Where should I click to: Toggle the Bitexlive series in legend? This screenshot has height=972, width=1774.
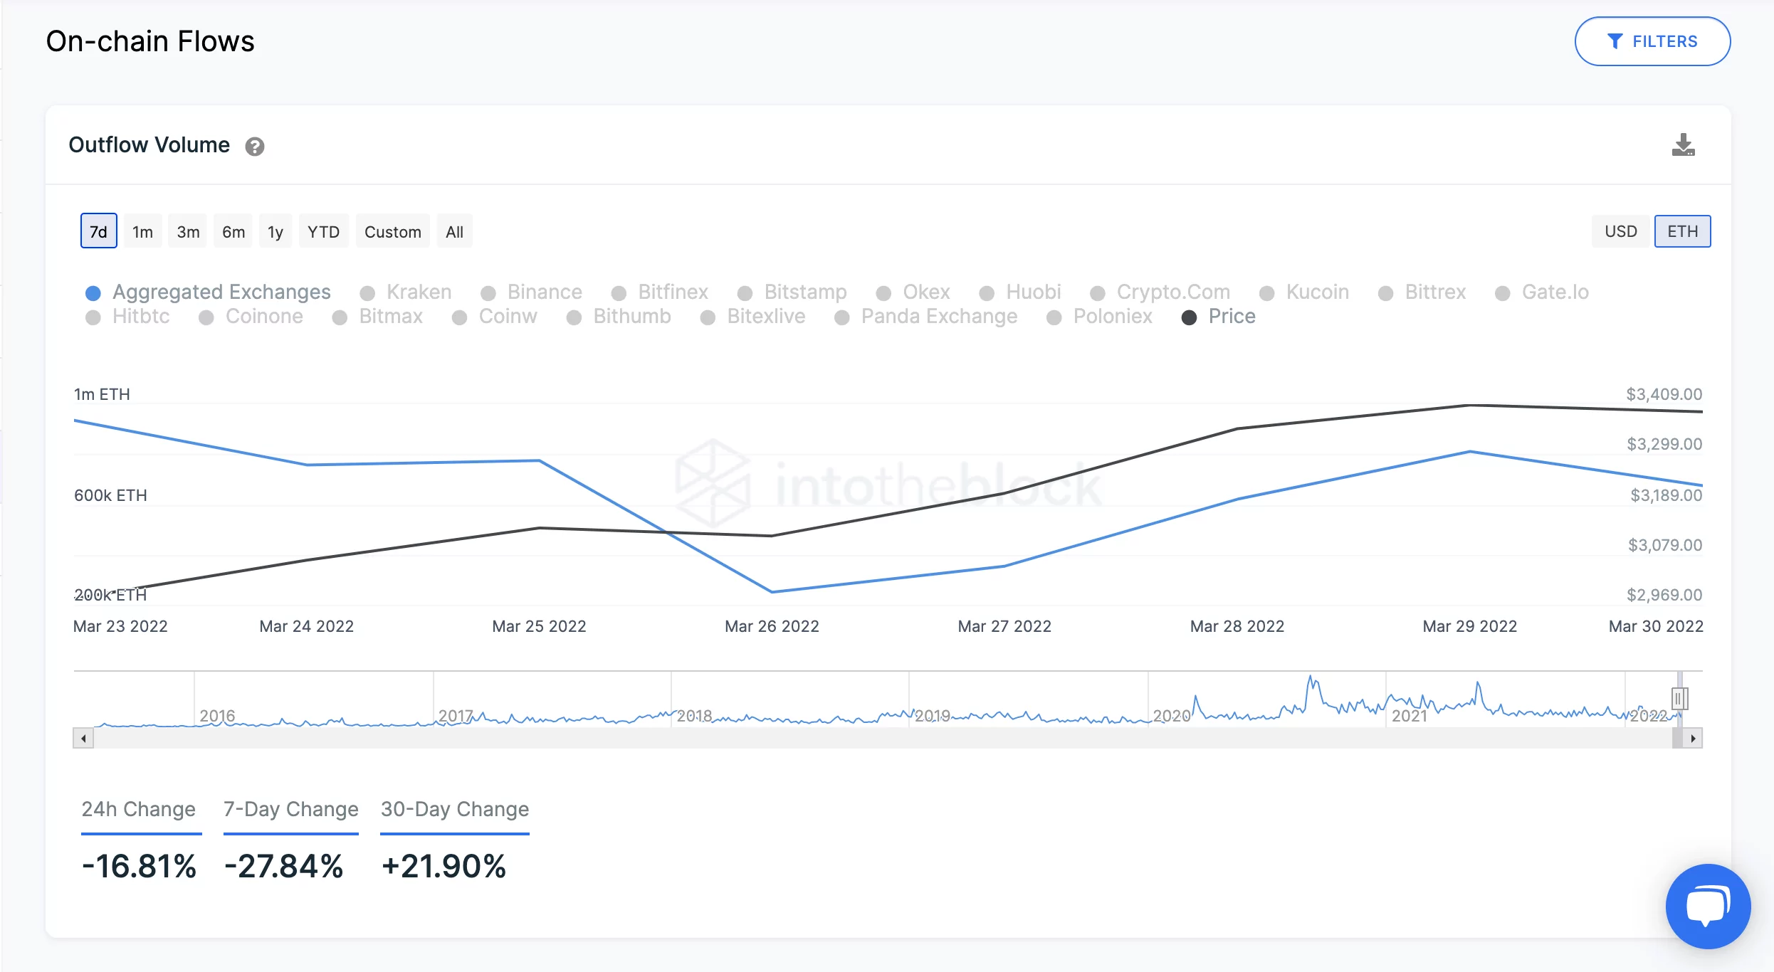(753, 317)
